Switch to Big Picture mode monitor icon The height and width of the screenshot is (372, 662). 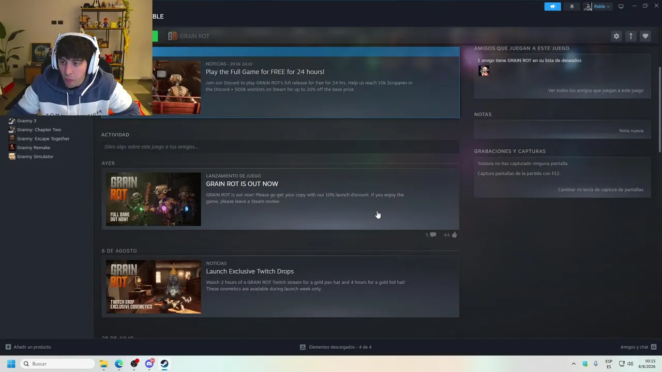621,6
